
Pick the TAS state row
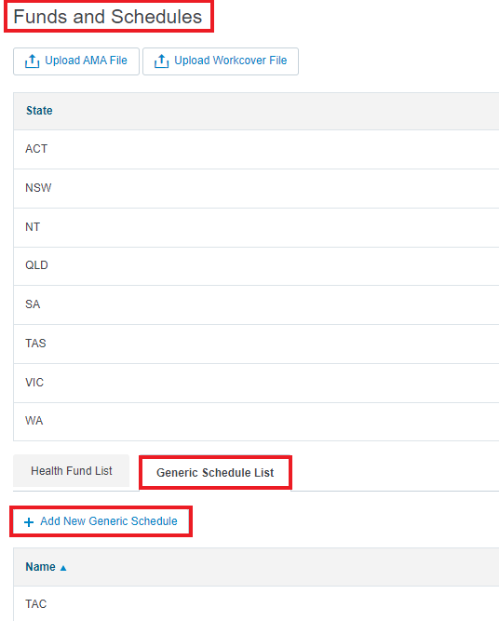[256, 344]
